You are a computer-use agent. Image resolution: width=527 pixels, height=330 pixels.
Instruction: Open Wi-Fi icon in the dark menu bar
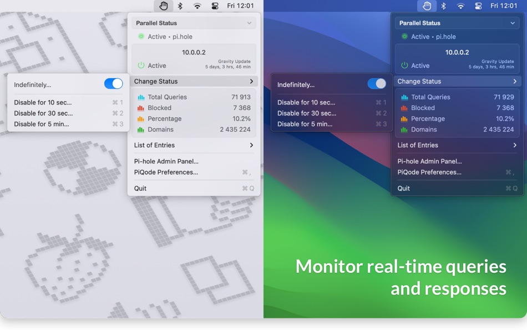[461, 6]
